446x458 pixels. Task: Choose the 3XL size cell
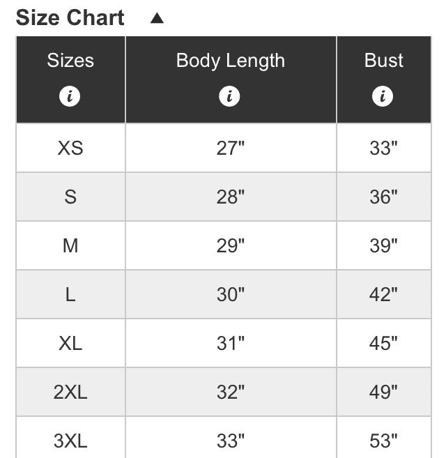click(70, 438)
